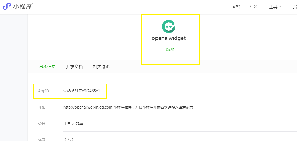Click the chevron arrow beside 工具
The height and width of the screenshot is (141, 297).
(280, 7)
